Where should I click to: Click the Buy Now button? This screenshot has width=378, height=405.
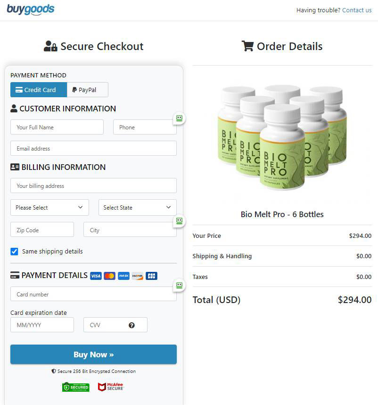point(93,354)
